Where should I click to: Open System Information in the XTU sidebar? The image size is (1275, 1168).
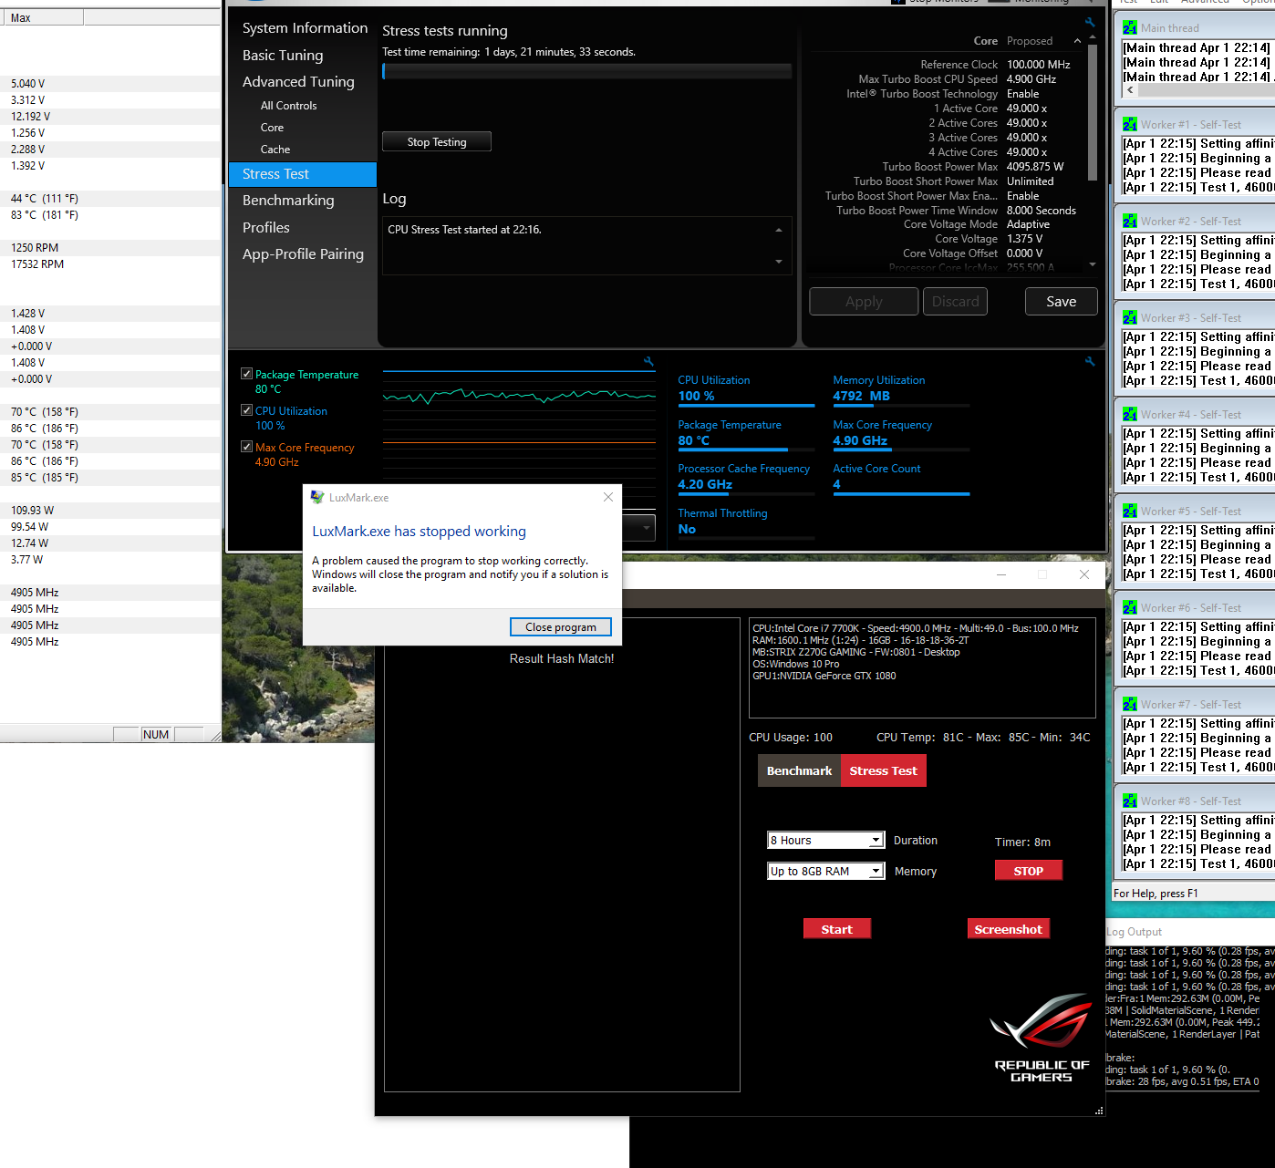coord(305,28)
